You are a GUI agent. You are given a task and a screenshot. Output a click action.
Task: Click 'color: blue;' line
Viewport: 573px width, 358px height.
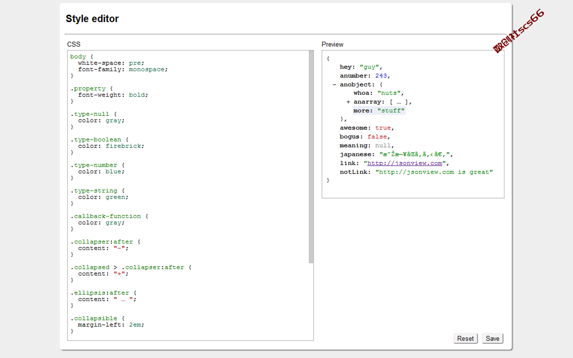(x=101, y=171)
